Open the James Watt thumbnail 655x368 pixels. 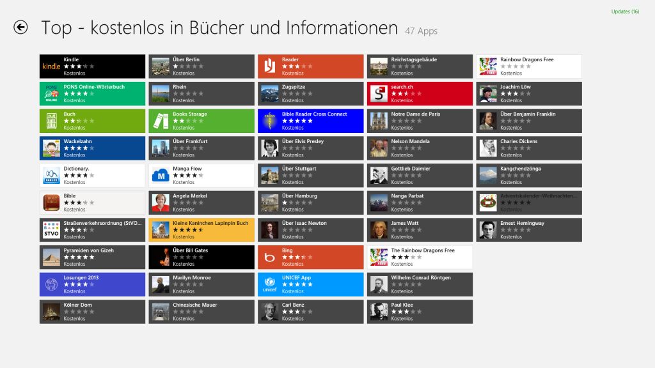tap(379, 230)
